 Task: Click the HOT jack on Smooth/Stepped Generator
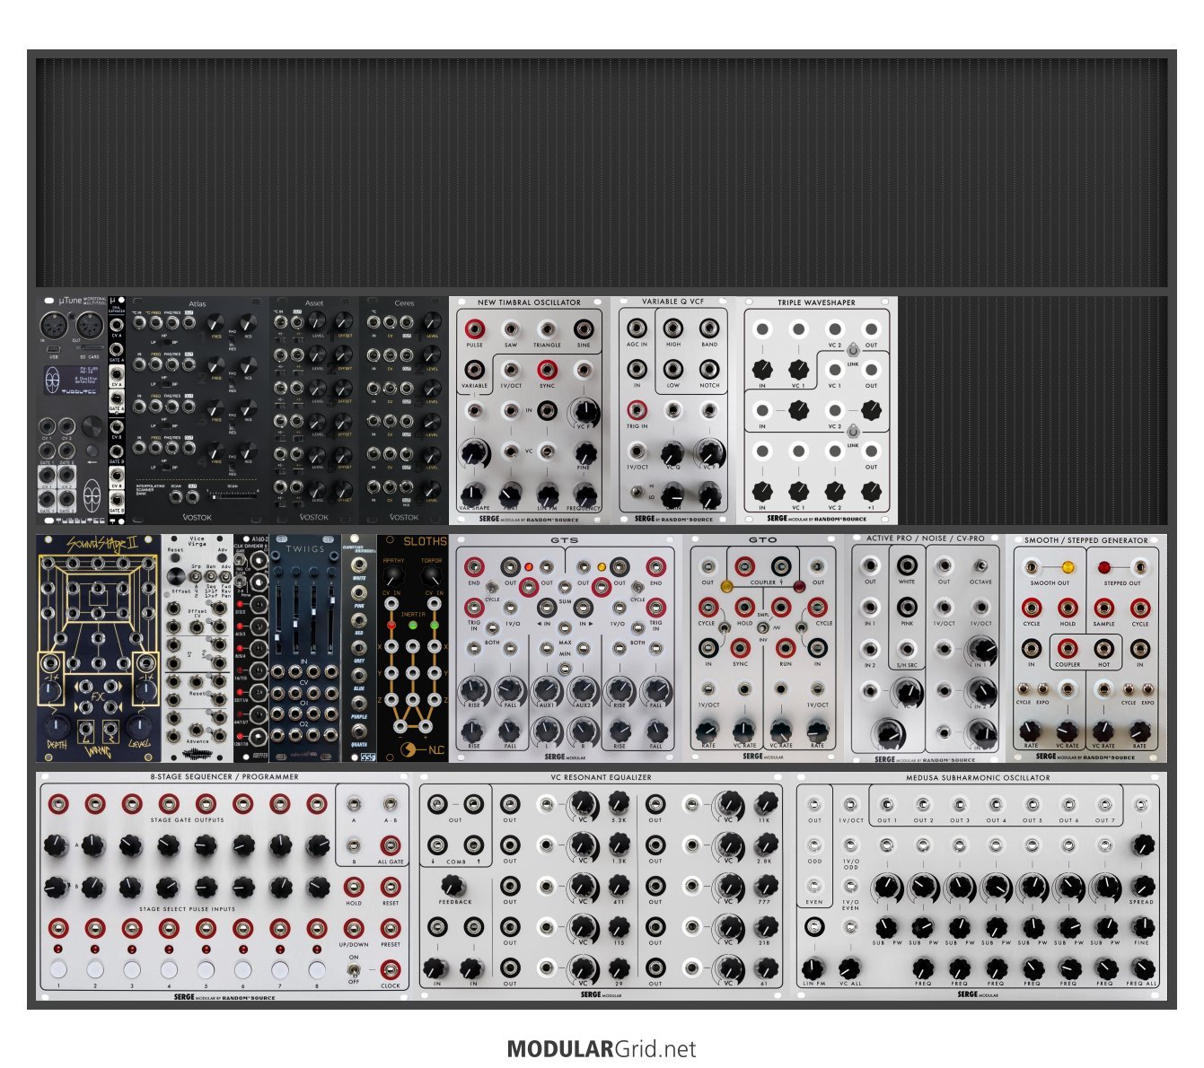point(1103,648)
